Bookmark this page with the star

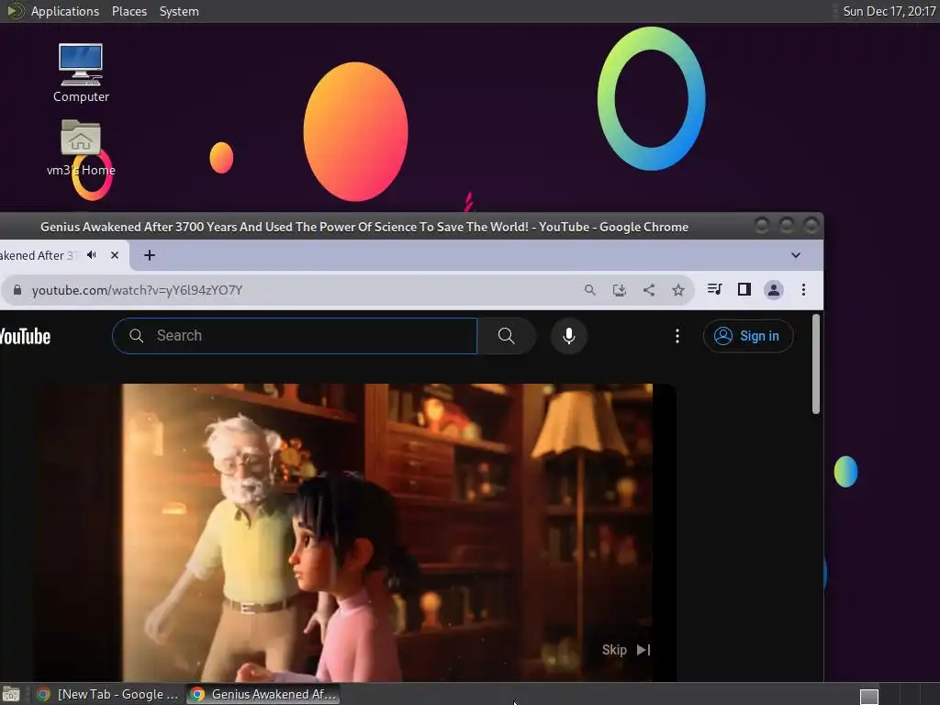[x=678, y=290]
